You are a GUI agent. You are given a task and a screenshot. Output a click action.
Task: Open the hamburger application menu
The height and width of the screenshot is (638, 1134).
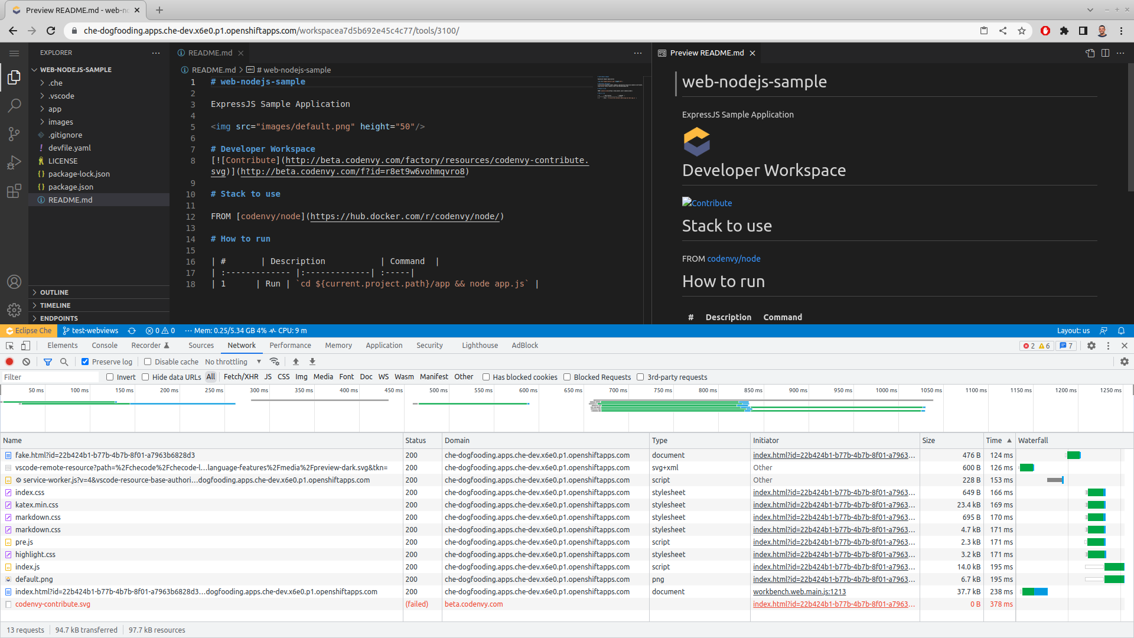pos(14,53)
